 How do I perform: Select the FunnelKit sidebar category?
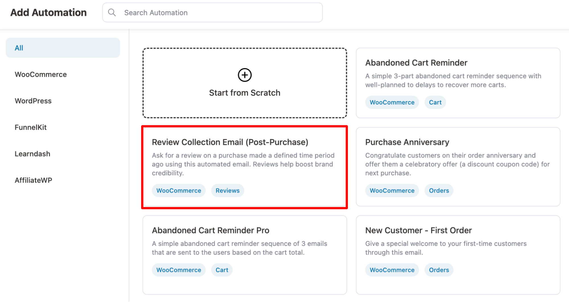pyautogui.click(x=30, y=127)
